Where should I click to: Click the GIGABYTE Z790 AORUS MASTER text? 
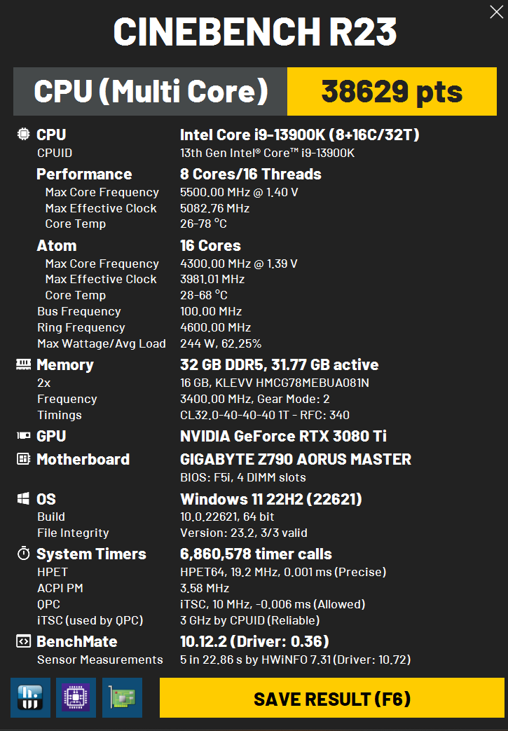(x=296, y=459)
